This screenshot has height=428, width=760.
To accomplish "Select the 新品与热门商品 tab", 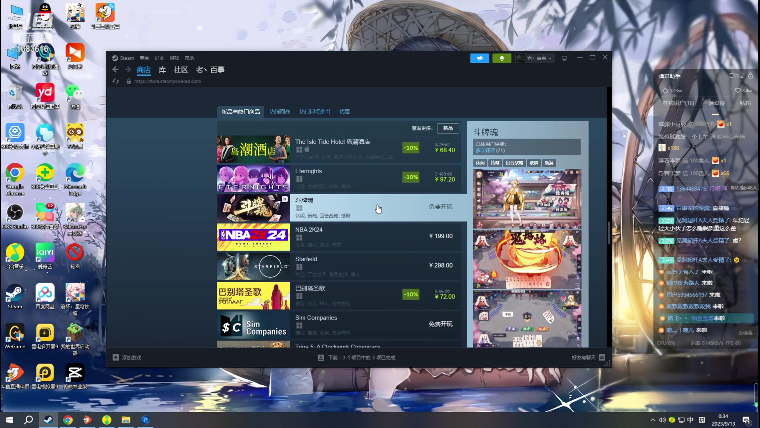I will [x=241, y=112].
